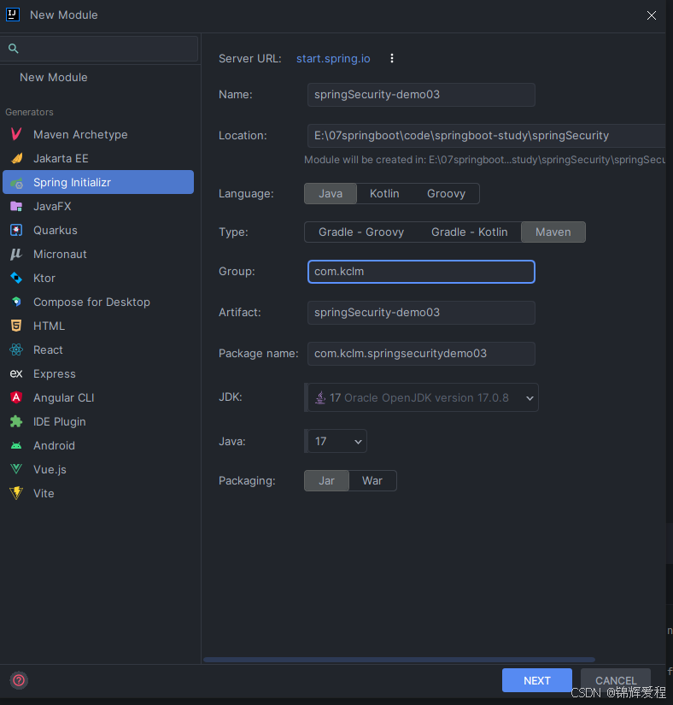Click the horizontal scrollbar at dialog bottom
Screen dimensions: 673x705
[399, 660]
